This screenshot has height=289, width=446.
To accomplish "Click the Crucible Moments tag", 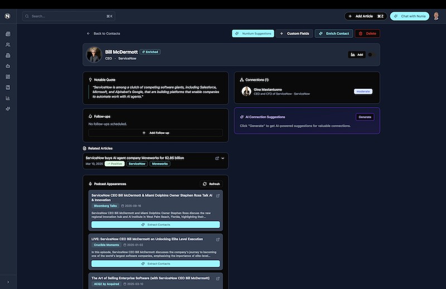I will 106,245.
